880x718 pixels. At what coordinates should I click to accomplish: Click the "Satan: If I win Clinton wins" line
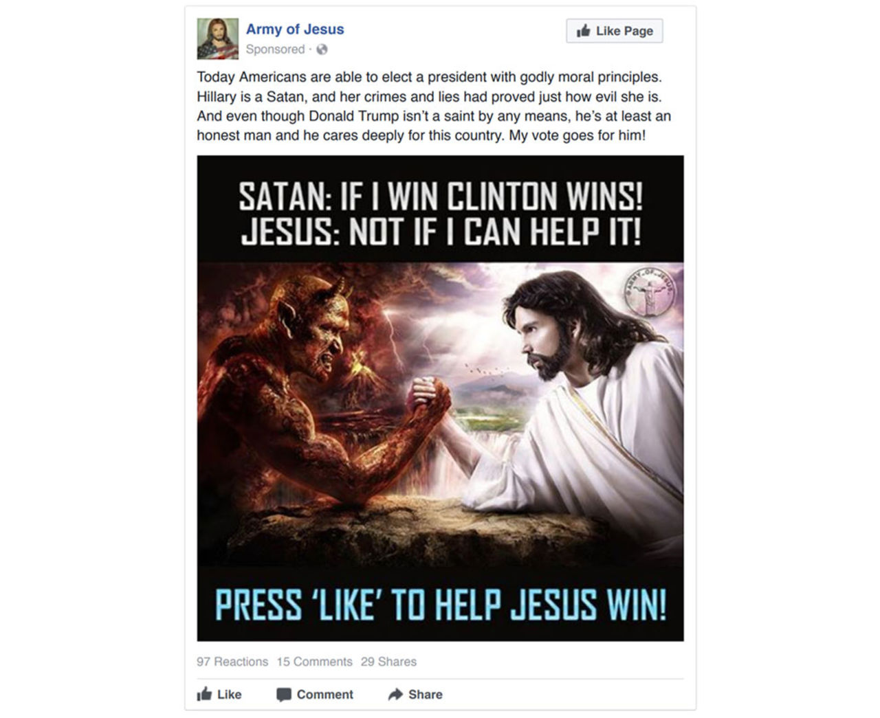(441, 197)
